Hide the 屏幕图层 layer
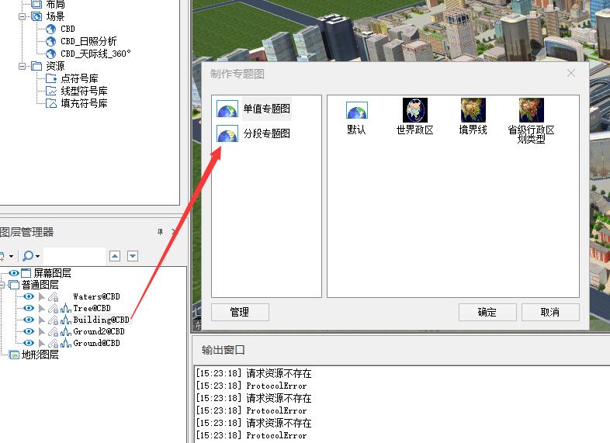610x443 pixels. [x=14, y=273]
